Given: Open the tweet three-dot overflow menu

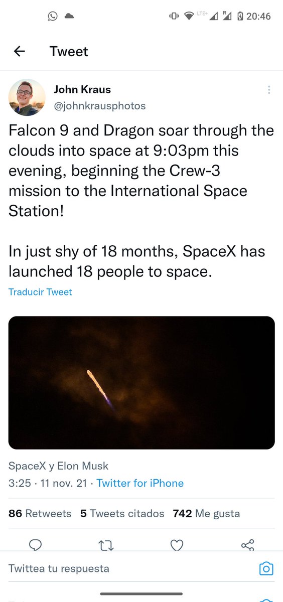Looking at the screenshot, I should [x=269, y=90].
